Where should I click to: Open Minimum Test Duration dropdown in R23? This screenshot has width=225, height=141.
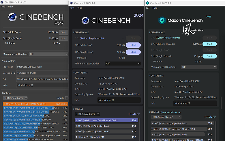[x=48, y=54]
